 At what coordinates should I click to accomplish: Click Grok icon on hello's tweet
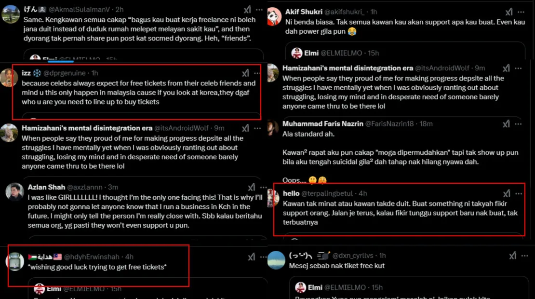click(506, 193)
